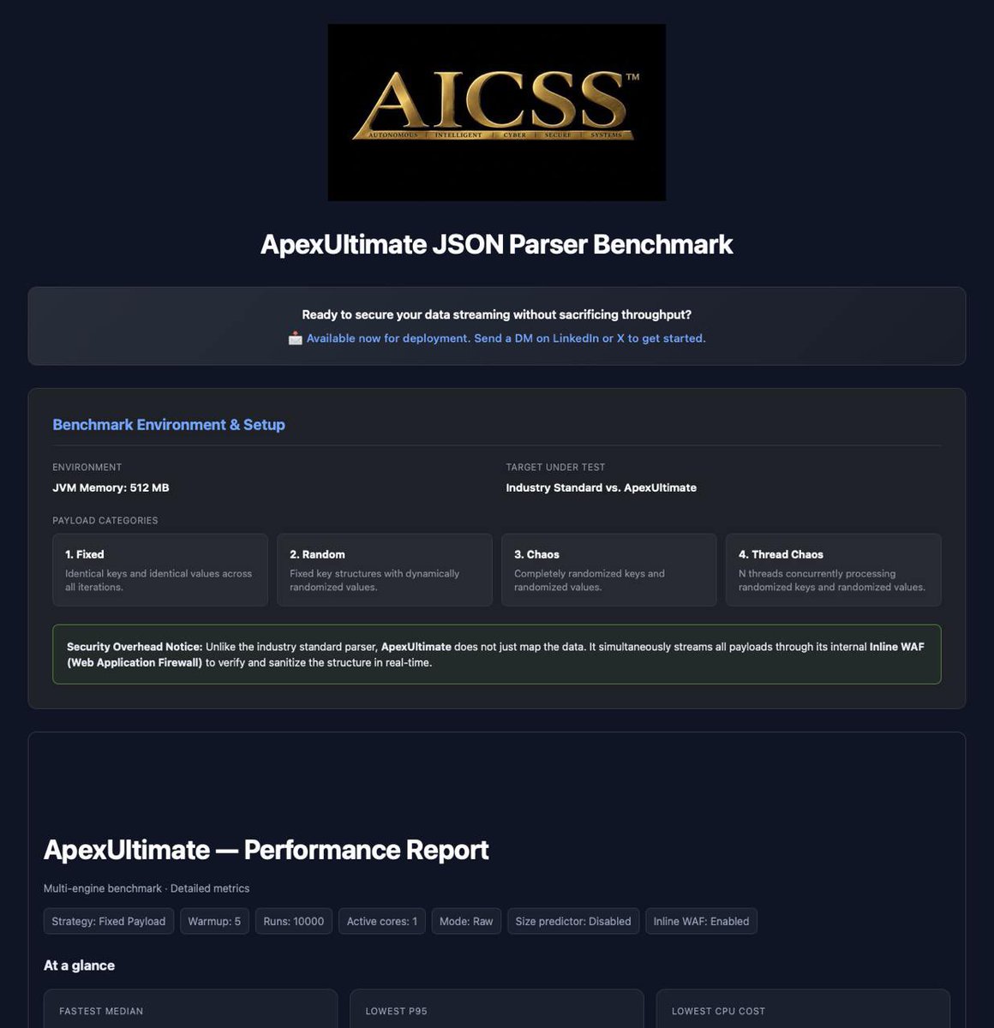Click the AICSS gold logo image
994x1028 pixels.
coord(496,112)
